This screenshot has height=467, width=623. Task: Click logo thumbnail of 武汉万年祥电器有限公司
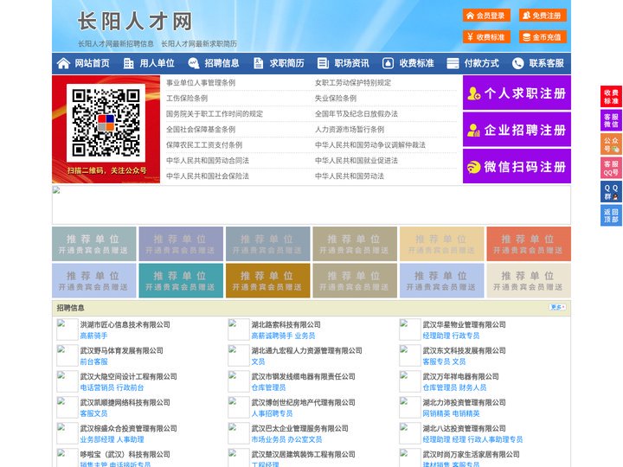coord(409,381)
